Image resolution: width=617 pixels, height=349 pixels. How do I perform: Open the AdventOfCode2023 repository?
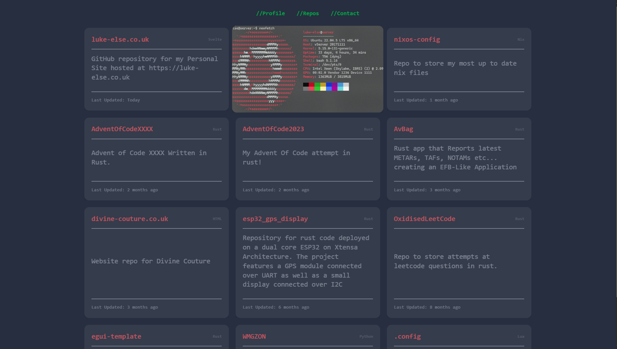(x=273, y=129)
